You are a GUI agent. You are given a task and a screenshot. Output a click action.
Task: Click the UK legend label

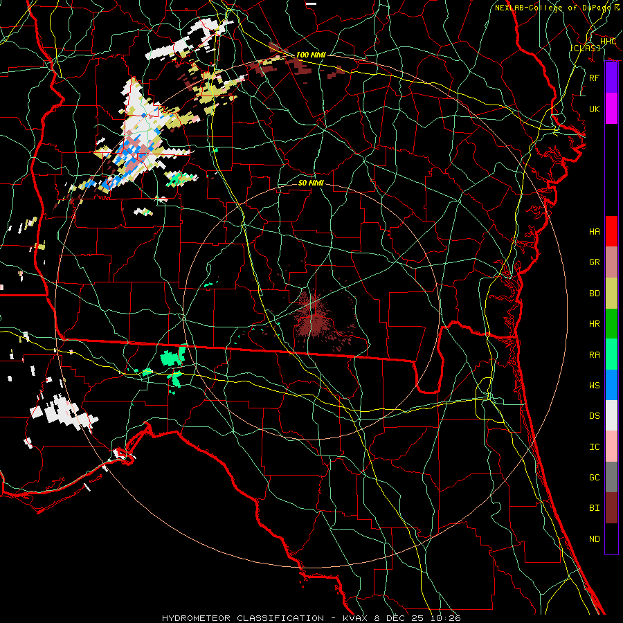pyautogui.click(x=594, y=109)
